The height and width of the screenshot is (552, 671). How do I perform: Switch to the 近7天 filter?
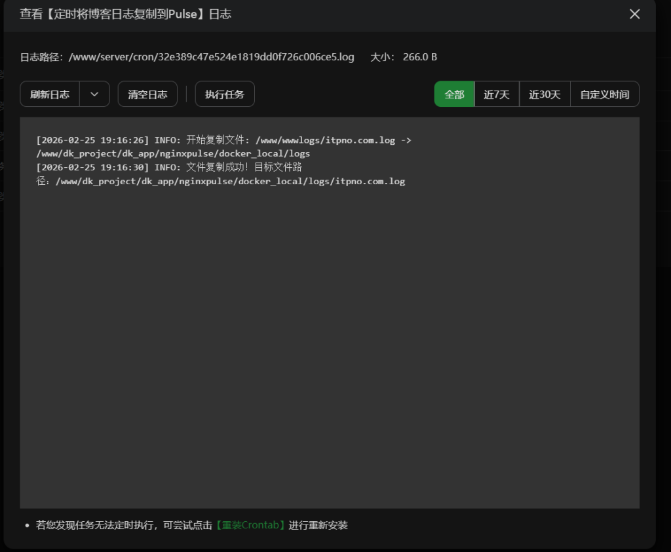point(497,94)
